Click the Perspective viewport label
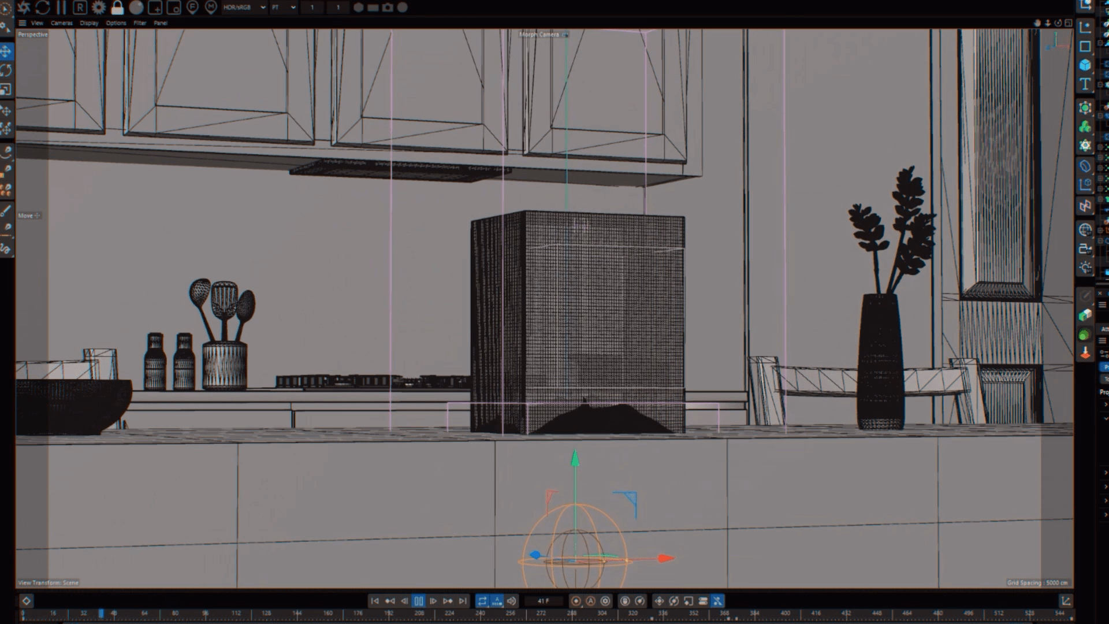1109x624 pixels. (33, 35)
